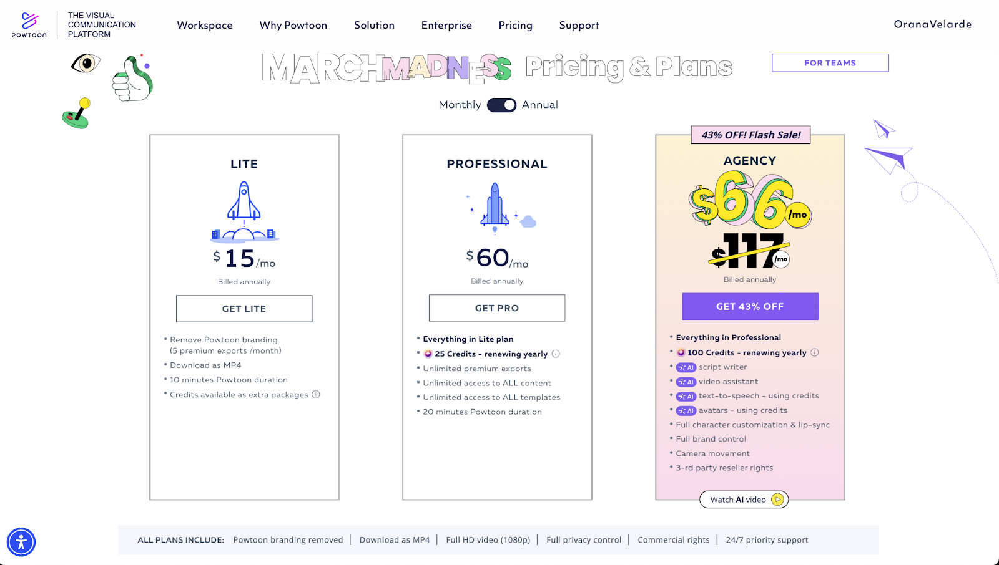
Task: Click info icon beside 100 Credits
Action: click(x=815, y=352)
